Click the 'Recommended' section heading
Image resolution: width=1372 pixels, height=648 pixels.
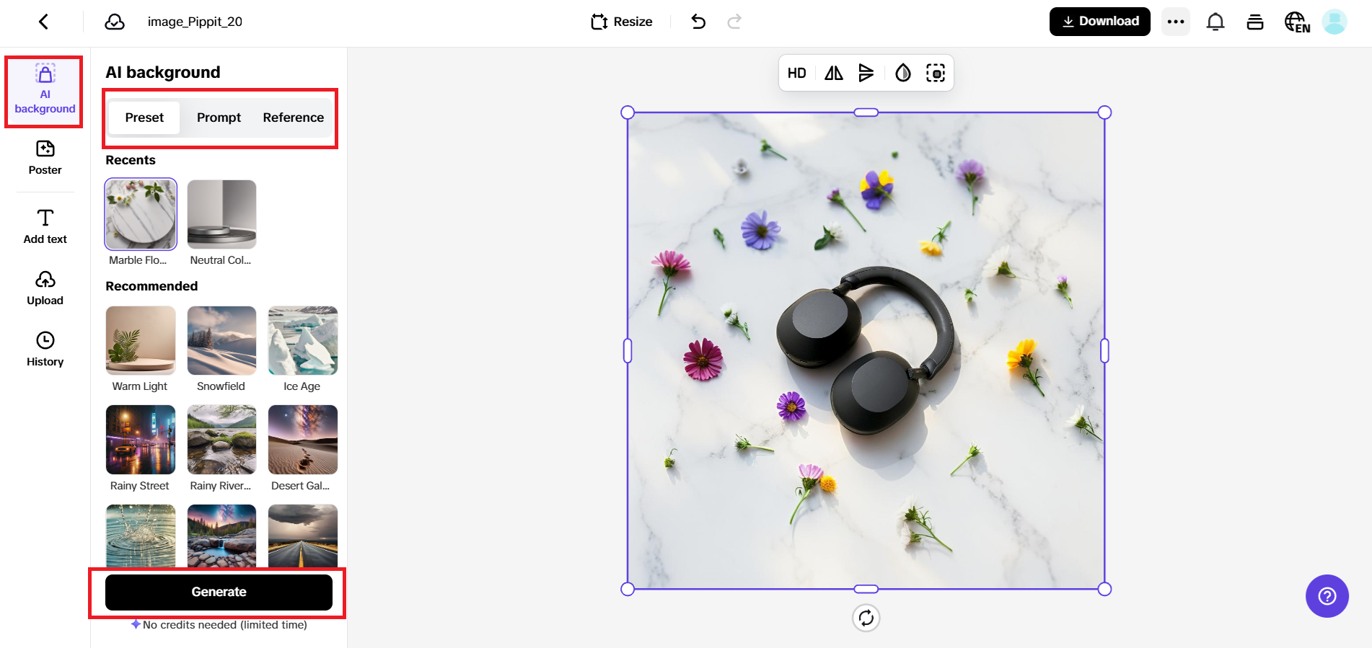point(151,286)
